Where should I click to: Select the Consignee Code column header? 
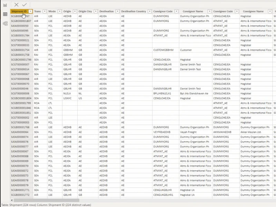223,11
